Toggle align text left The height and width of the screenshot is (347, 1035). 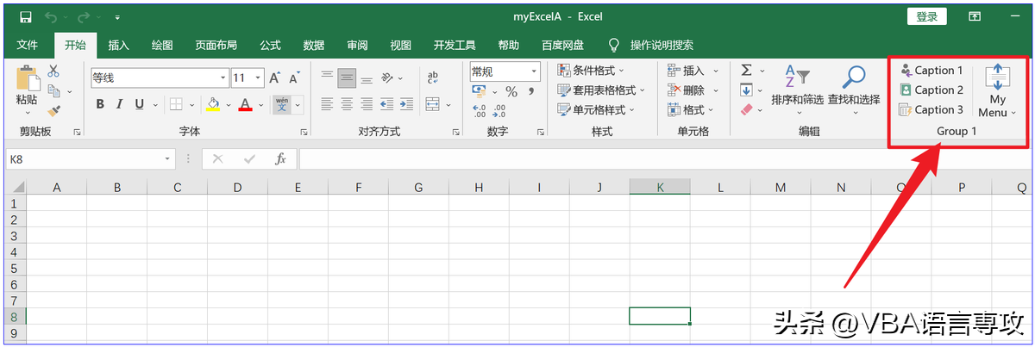tap(327, 104)
